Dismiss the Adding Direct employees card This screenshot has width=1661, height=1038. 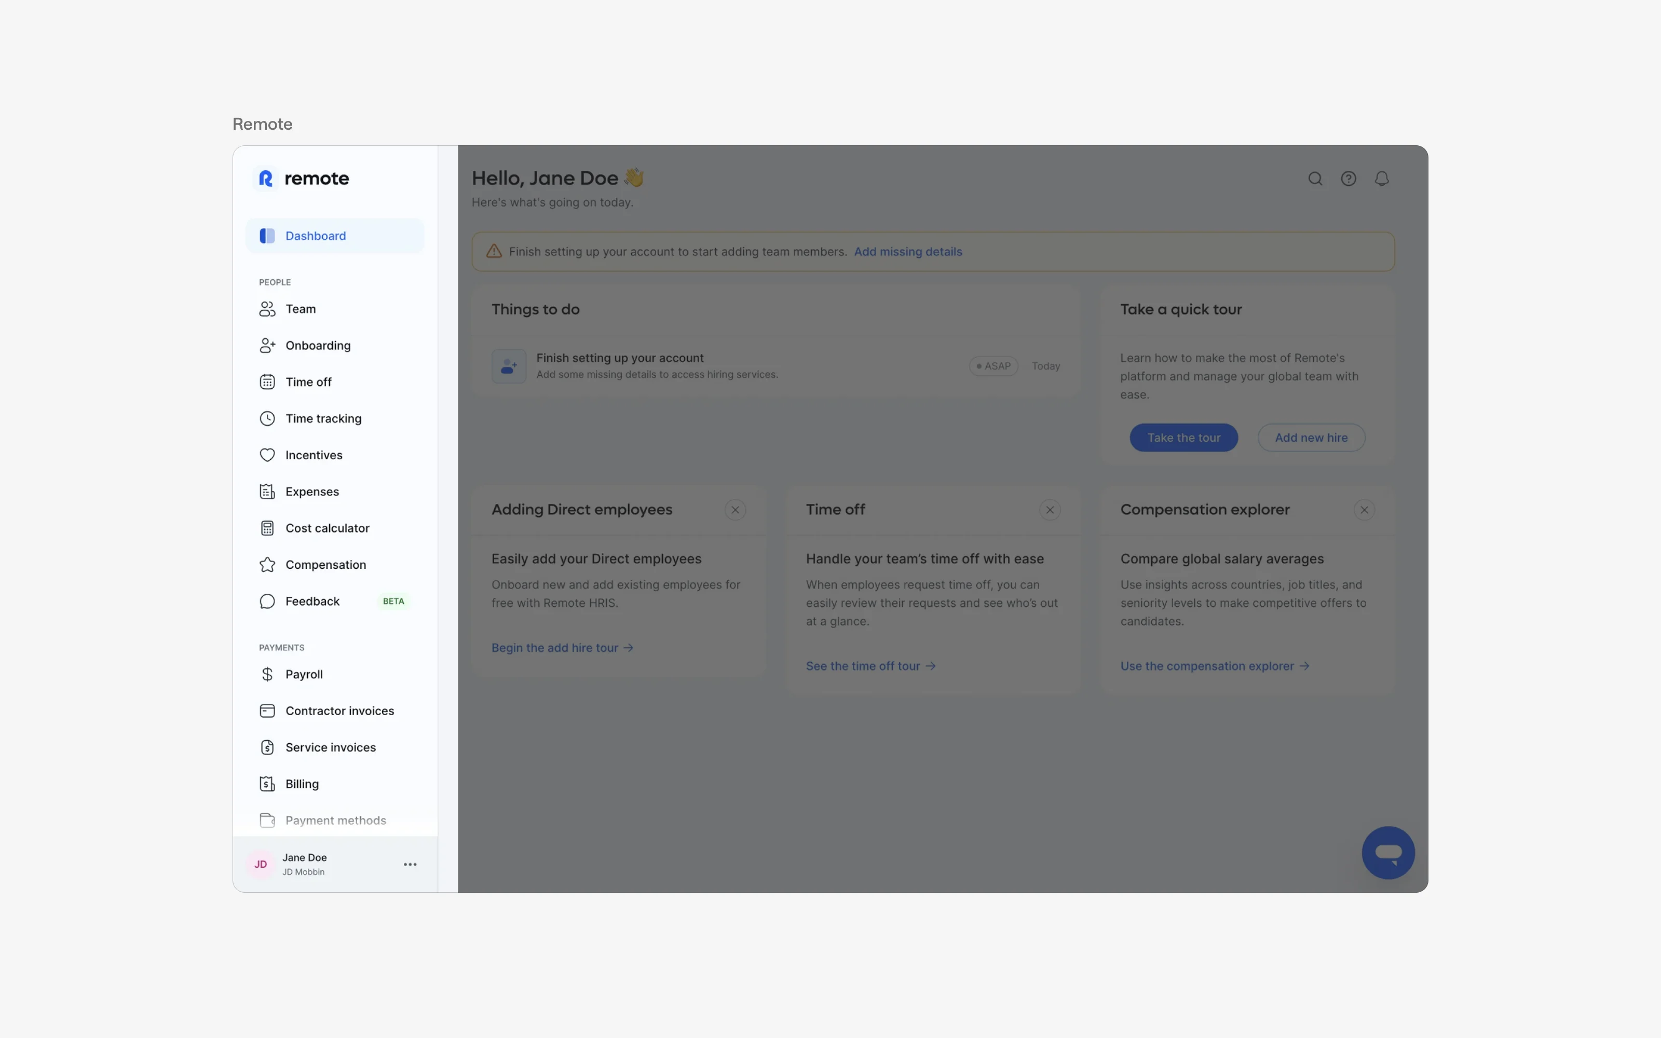[735, 509]
